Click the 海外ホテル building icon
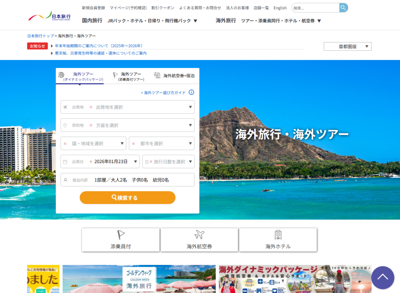 click(278, 235)
